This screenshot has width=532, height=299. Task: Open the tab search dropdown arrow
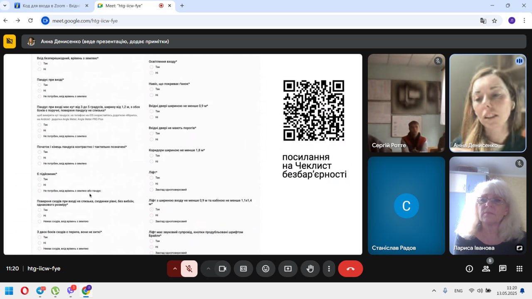point(5,6)
